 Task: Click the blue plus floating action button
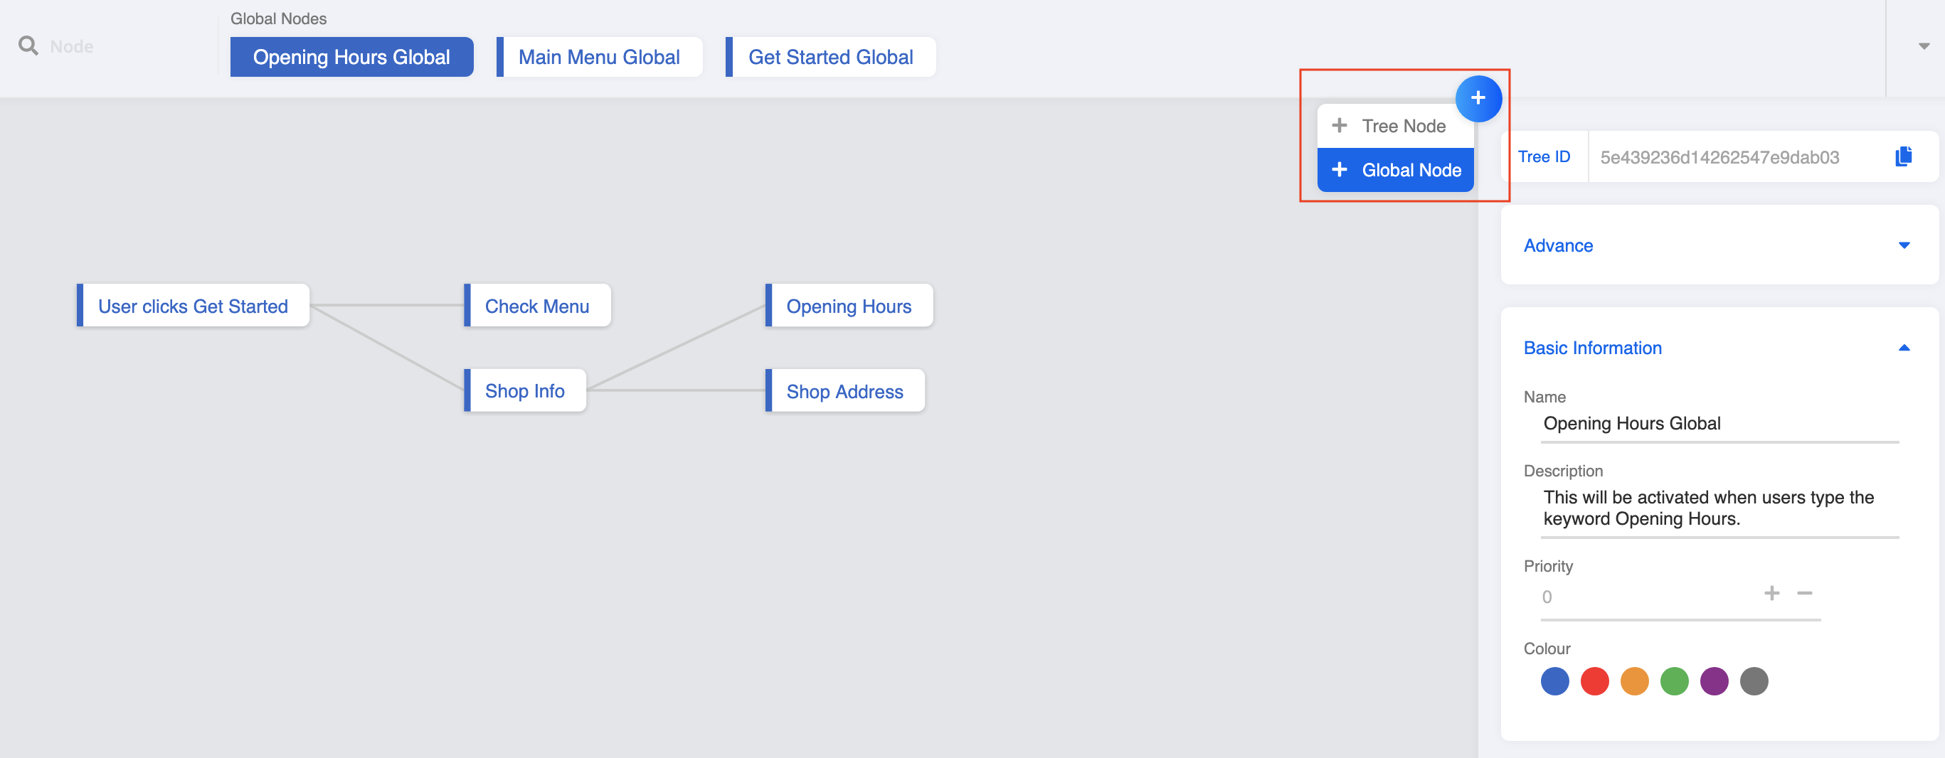(1478, 98)
